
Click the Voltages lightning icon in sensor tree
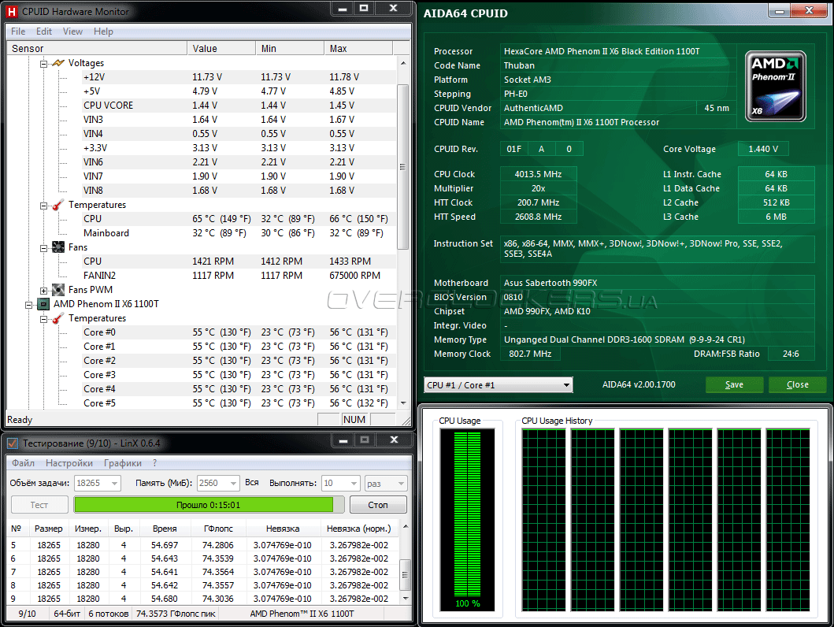coord(57,63)
